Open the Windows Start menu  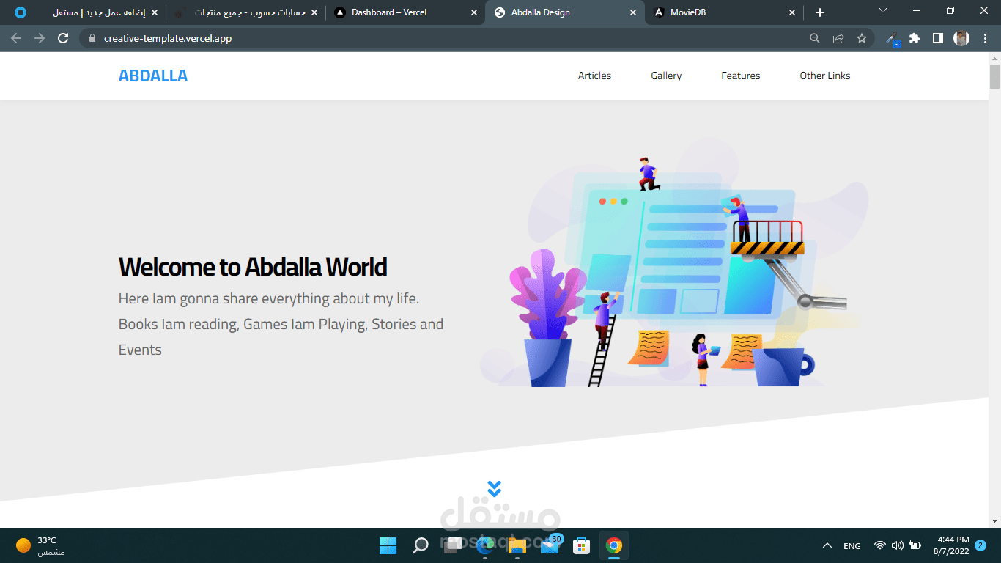click(x=388, y=545)
